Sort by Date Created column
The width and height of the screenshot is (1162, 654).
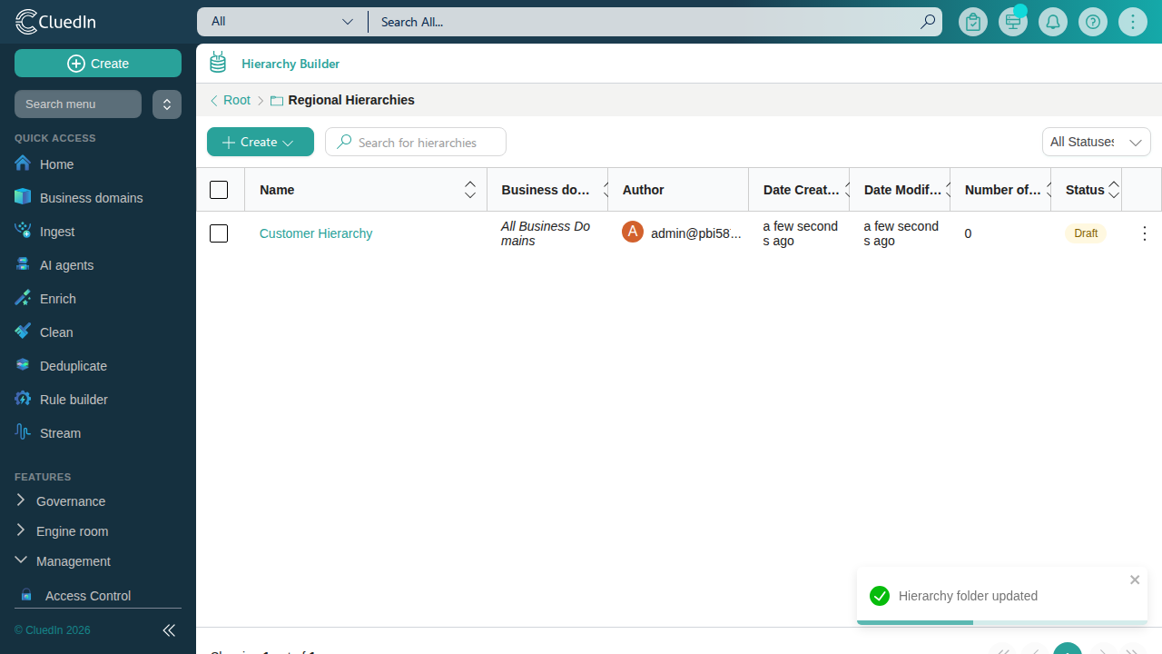[x=845, y=190]
